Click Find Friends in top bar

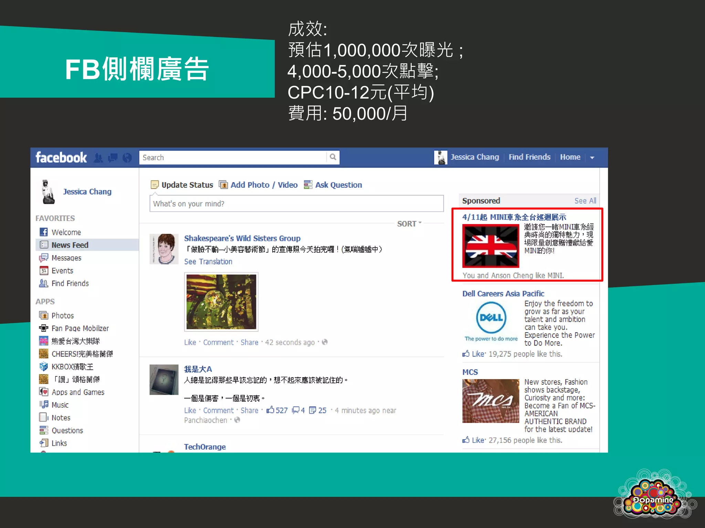pyautogui.click(x=529, y=157)
